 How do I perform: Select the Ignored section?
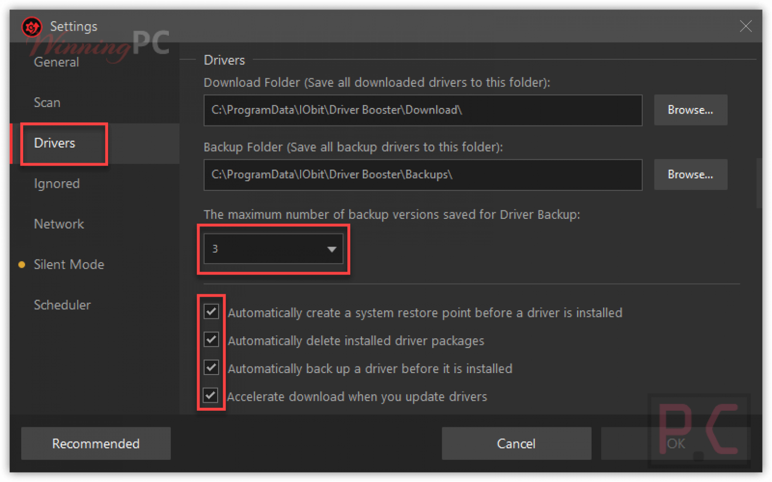pos(56,184)
